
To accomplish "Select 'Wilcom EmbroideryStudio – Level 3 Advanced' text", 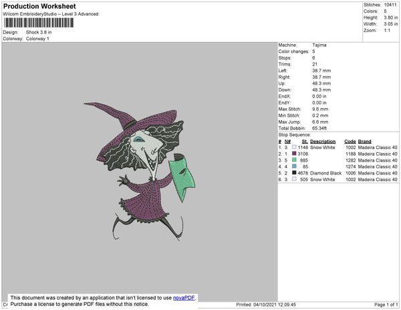I will [x=51, y=14].
